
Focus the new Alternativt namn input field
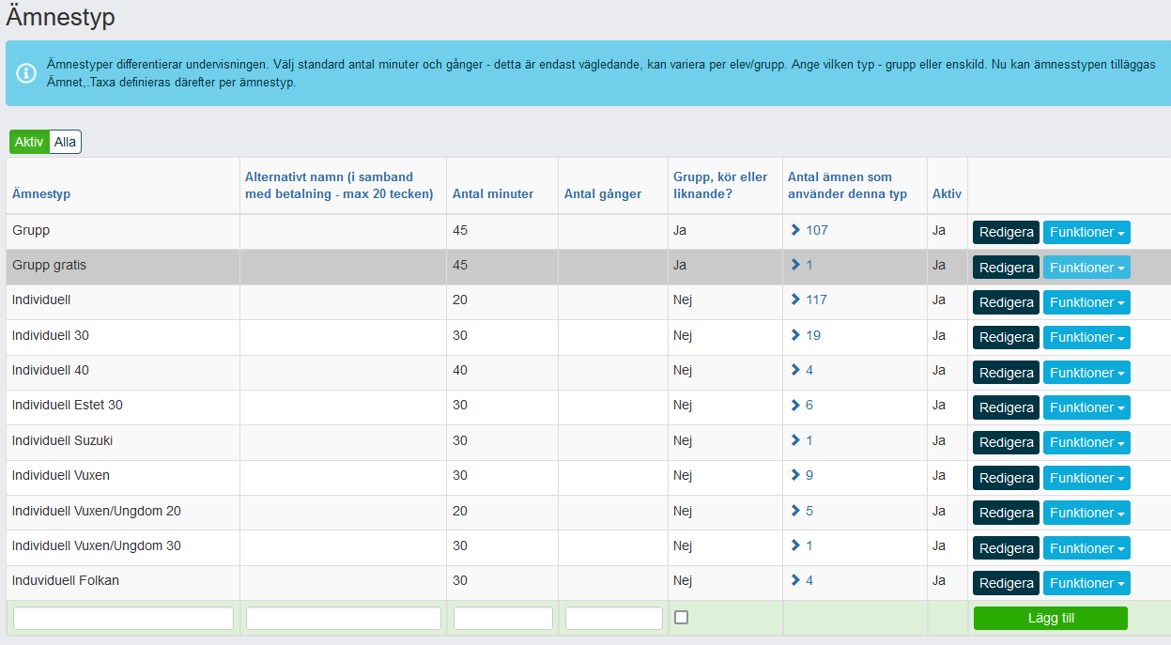point(344,618)
